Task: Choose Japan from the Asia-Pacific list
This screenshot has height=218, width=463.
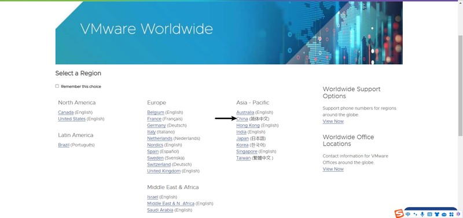Action: coord(242,138)
